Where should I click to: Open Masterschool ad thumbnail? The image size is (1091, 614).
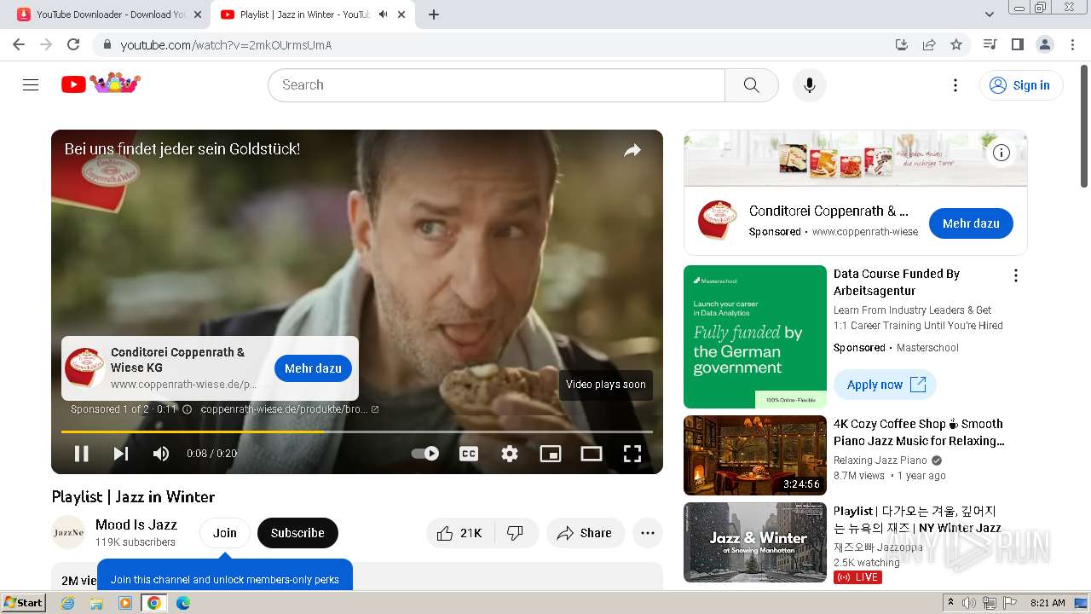click(755, 337)
